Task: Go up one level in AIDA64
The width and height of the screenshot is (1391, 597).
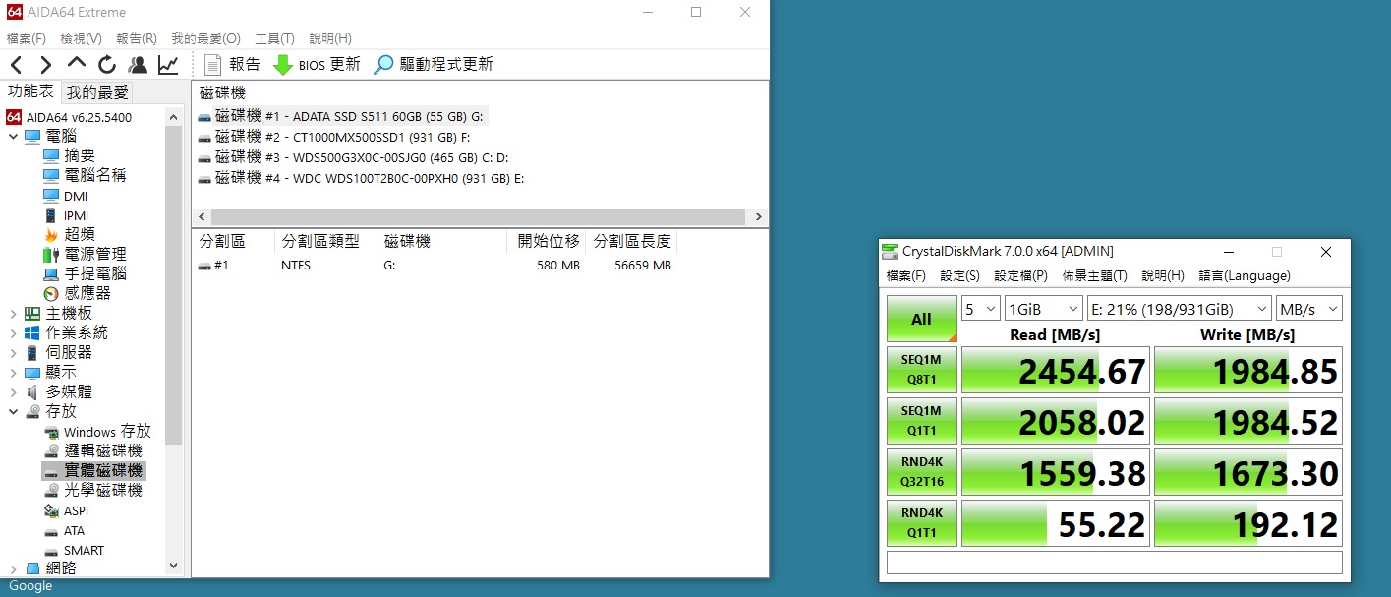Action: 77,65
